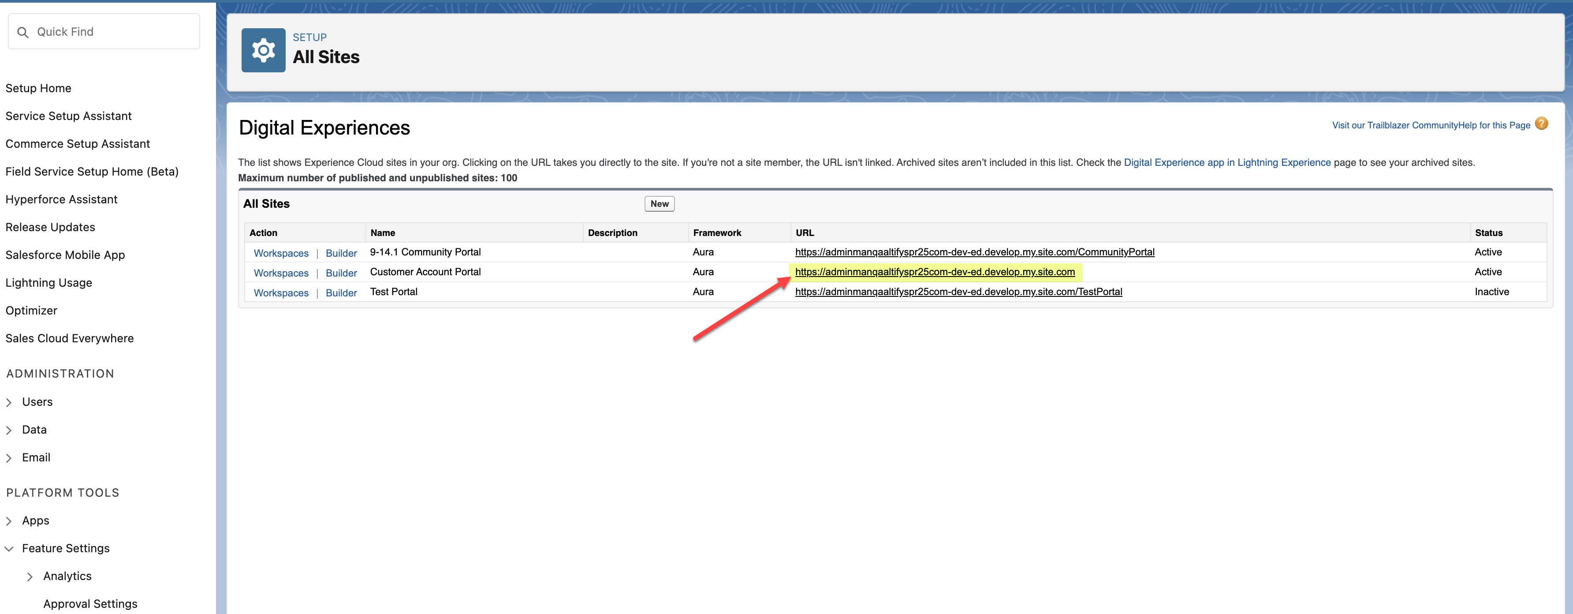This screenshot has height=614, width=1573.
Task: Expand the Email section
Action: [8, 457]
